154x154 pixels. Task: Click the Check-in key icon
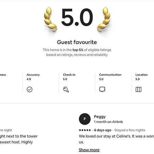(66, 89)
